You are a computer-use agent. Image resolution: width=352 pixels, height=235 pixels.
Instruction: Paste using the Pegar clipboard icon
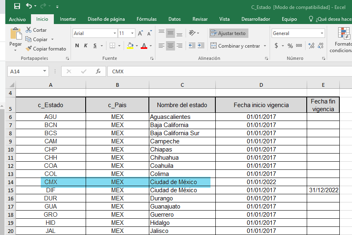16,33
